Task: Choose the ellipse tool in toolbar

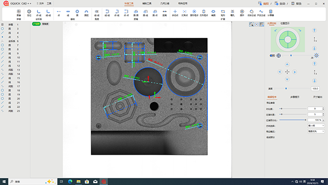Action: coord(213,13)
